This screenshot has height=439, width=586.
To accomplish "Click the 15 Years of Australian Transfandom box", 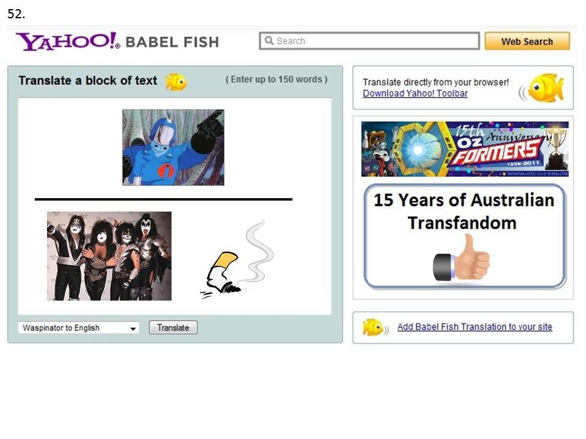I will pyautogui.click(x=465, y=237).
